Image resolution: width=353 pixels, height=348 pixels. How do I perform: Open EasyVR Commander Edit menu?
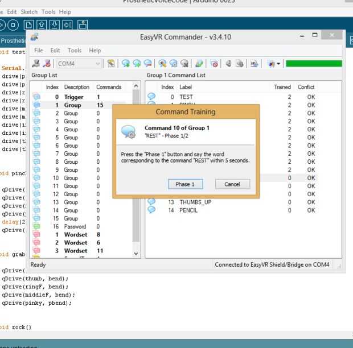click(55, 51)
